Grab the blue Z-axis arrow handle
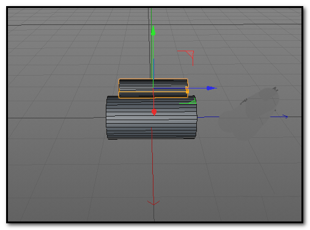Viewport: 310px width, 230px height. (211, 88)
